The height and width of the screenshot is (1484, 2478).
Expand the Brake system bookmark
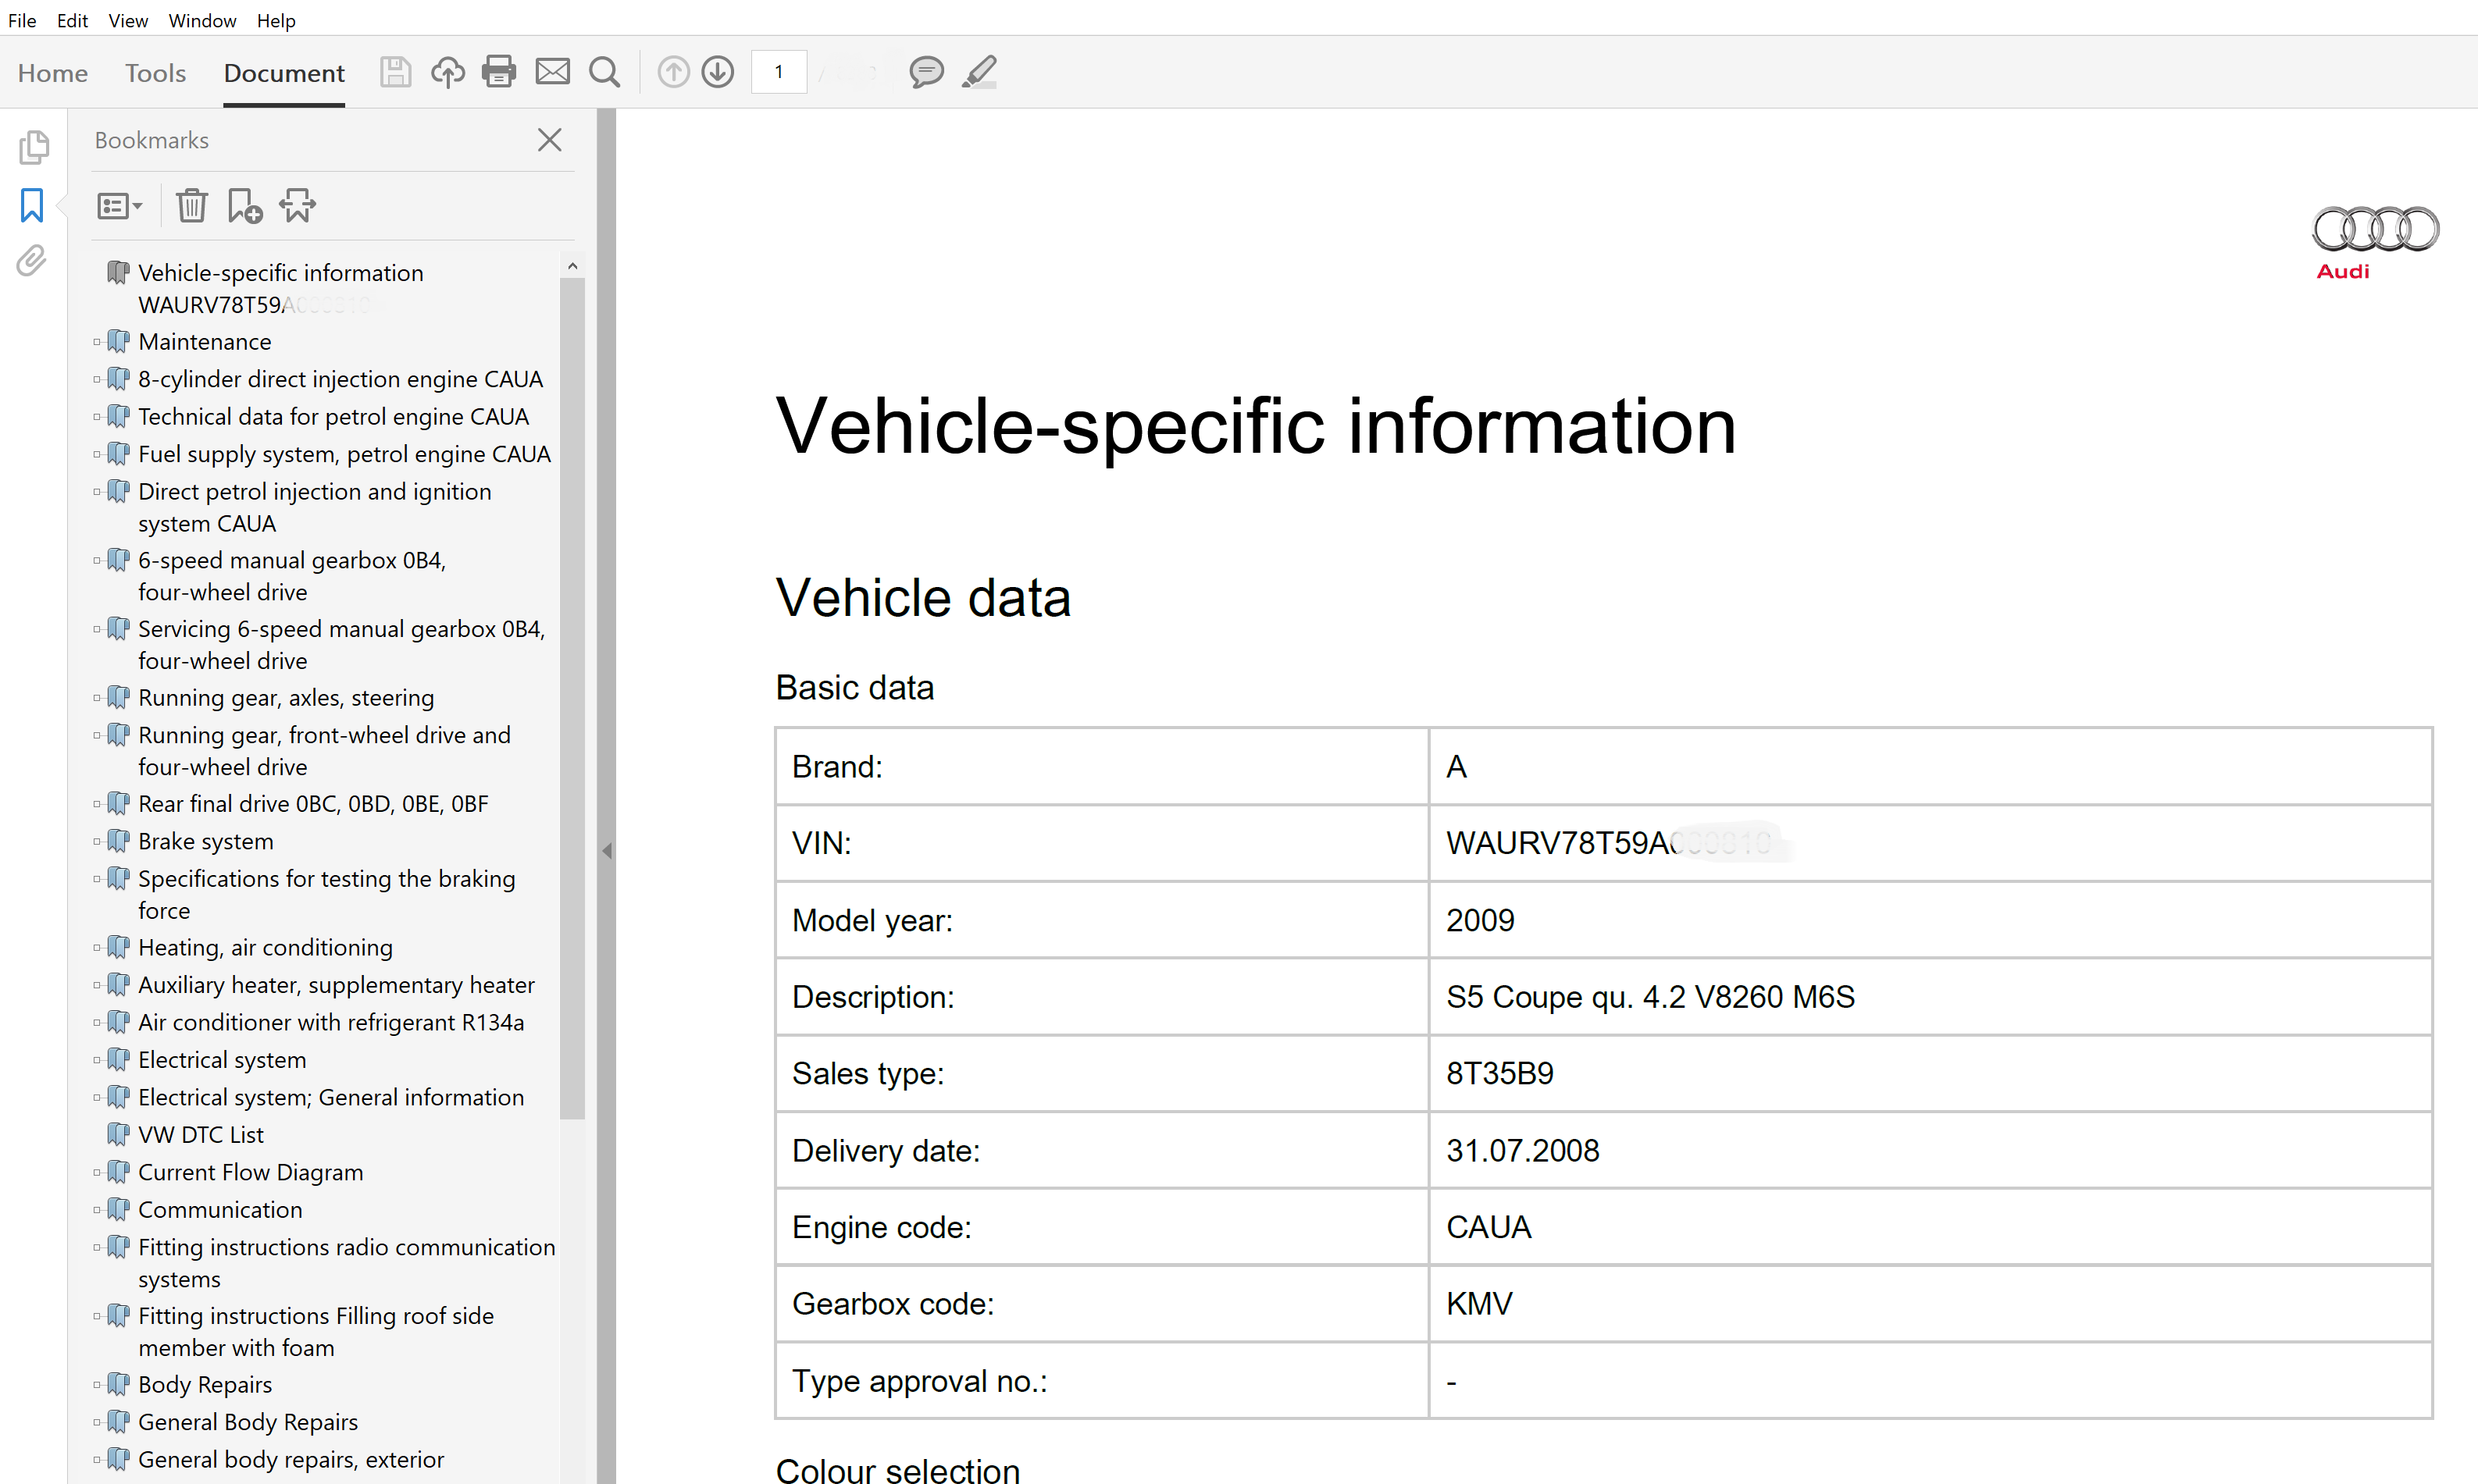click(x=97, y=841)
